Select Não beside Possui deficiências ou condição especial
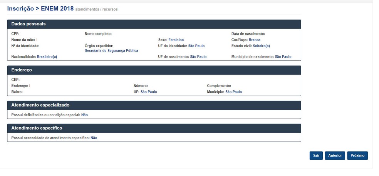 84,115
